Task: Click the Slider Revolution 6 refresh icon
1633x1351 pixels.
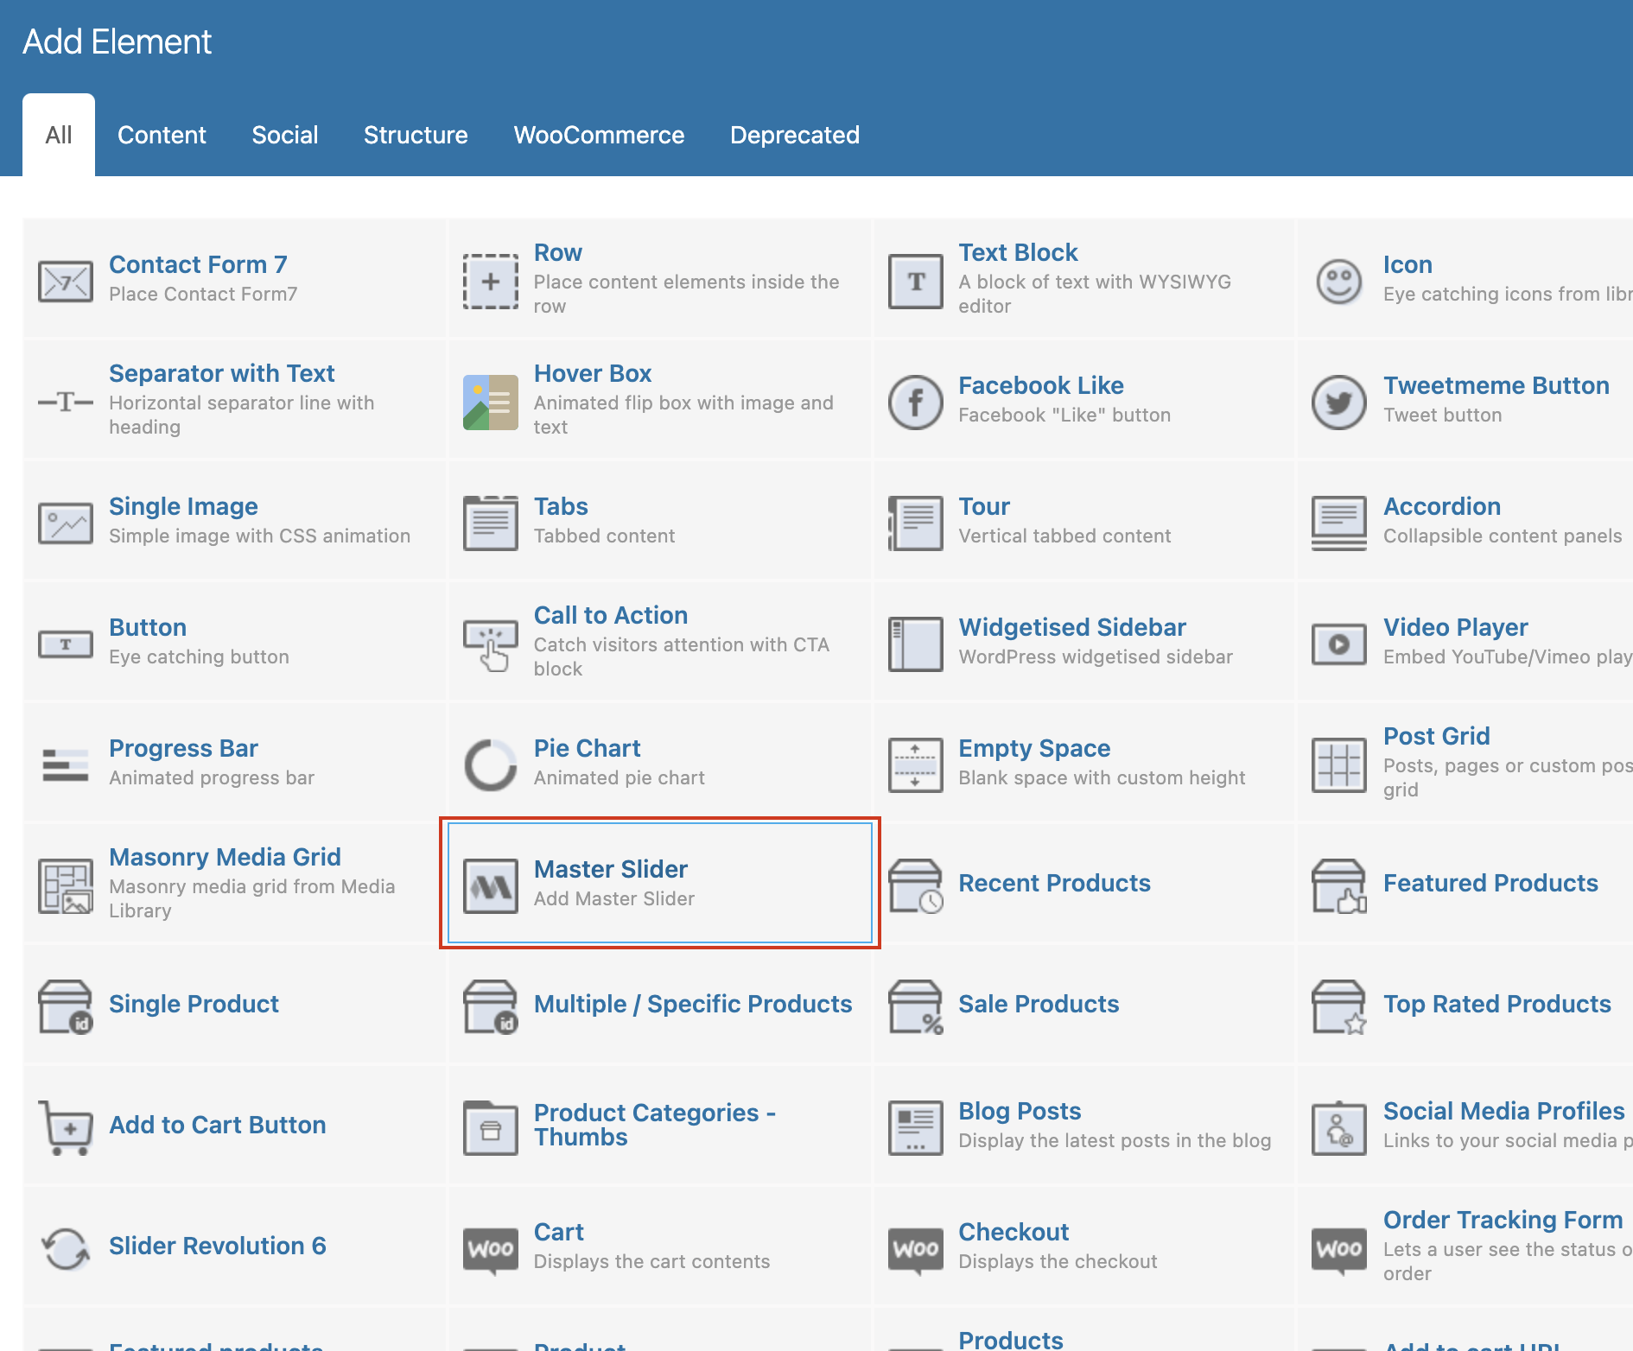Action: (66, 1248)
